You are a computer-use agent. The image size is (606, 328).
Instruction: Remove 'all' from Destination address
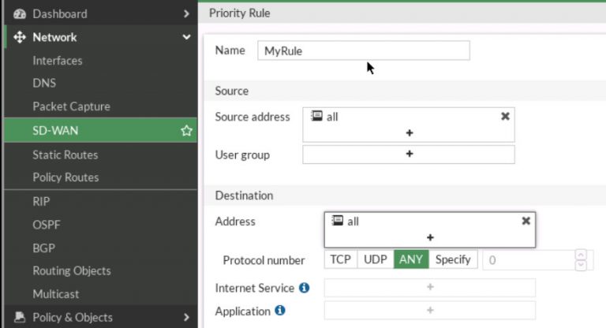(x=526, y=221)
